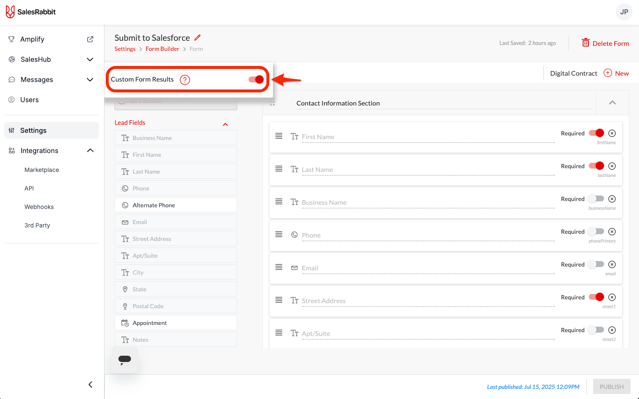Click 'Last published: Jul 15, 2025 12:09PM' text

tap(533, 387)
